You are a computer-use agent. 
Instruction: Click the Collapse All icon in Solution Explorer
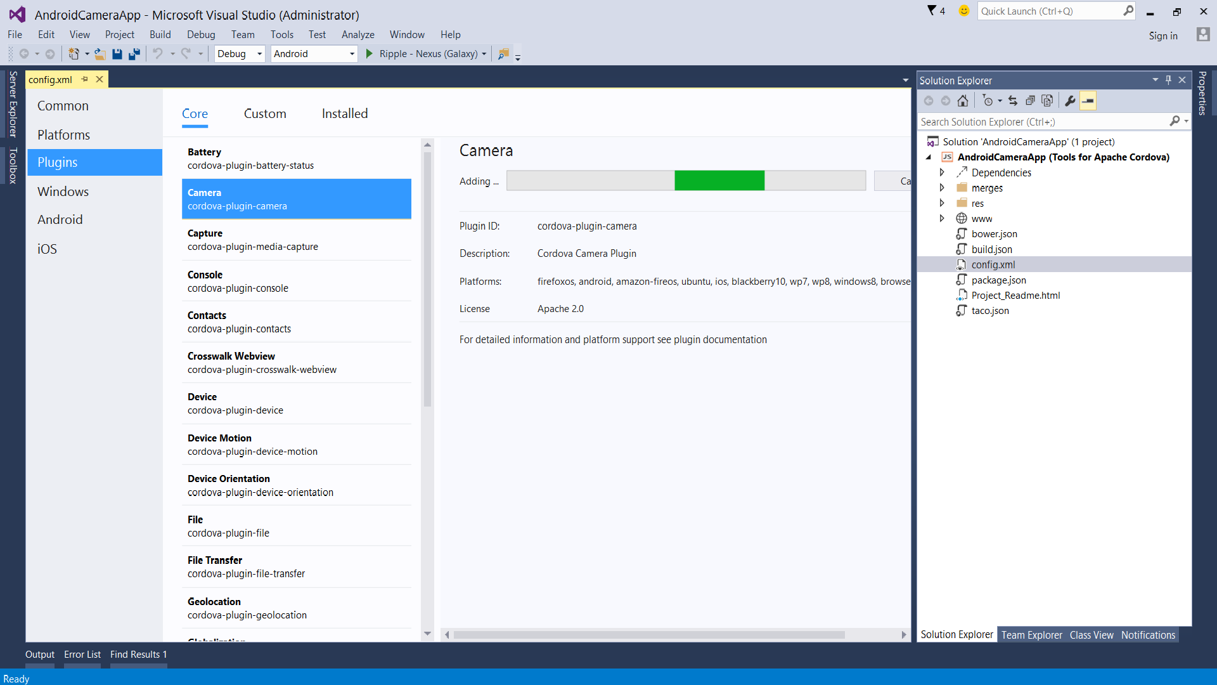pos(1030,101)
